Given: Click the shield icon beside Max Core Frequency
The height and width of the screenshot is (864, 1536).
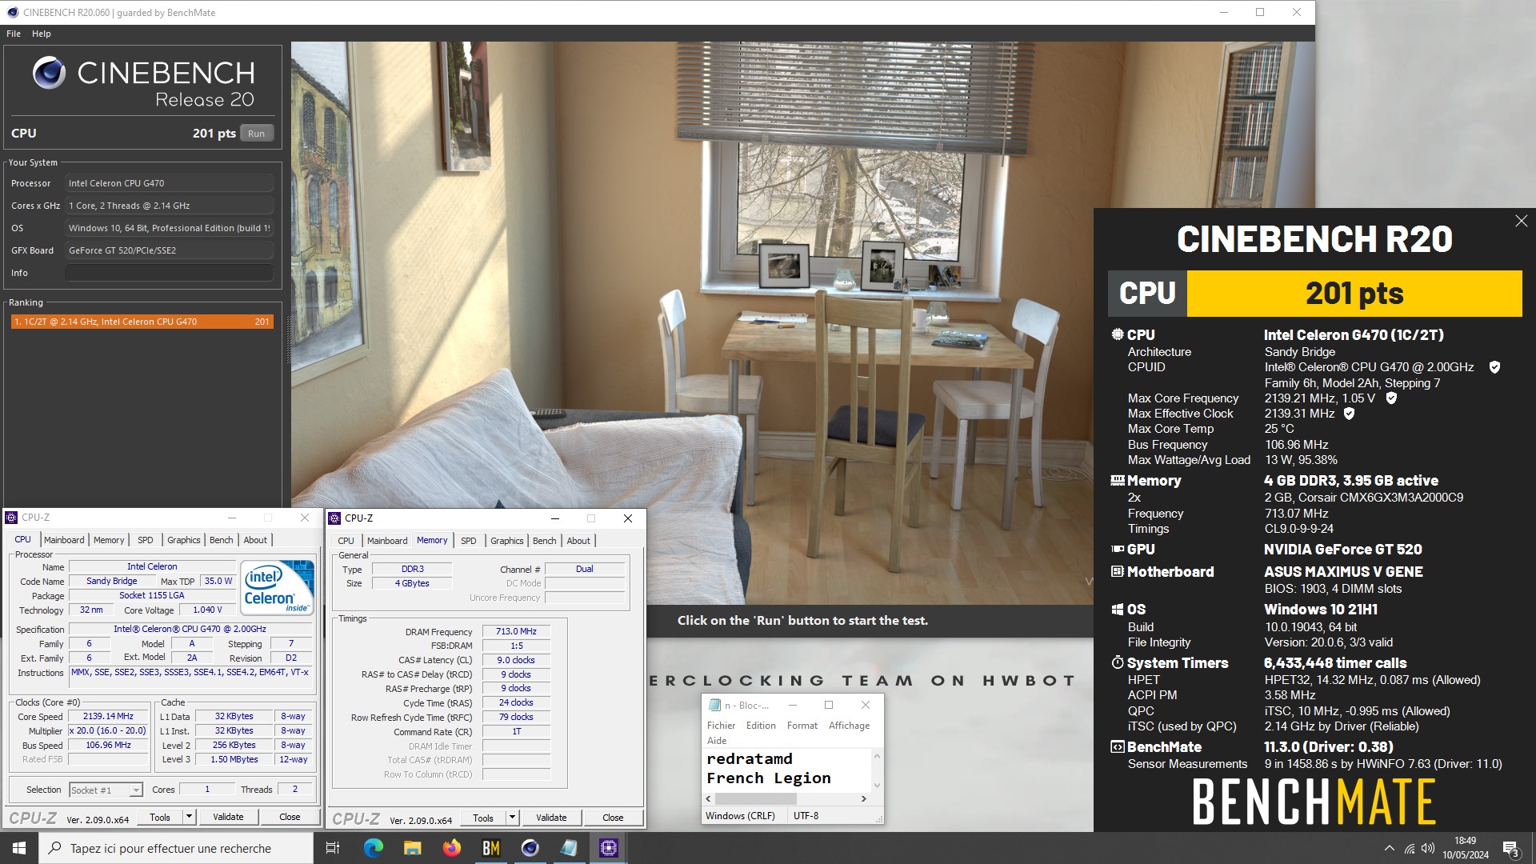Looking at the screenshot, I should tap(1391, 398).
